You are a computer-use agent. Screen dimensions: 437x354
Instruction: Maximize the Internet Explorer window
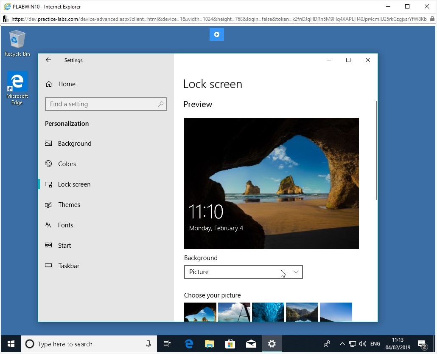pos(407,6)
